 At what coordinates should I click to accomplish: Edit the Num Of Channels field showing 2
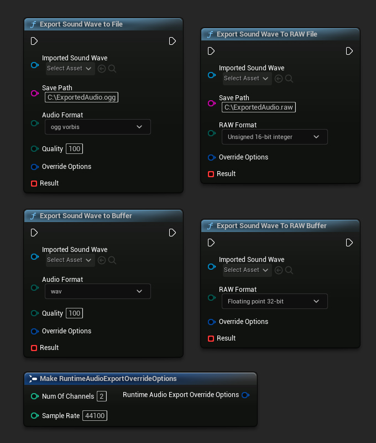(x=101, y=396)
